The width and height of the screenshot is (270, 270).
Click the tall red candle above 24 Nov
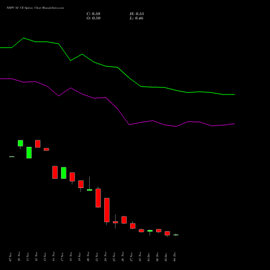(107, 210)
